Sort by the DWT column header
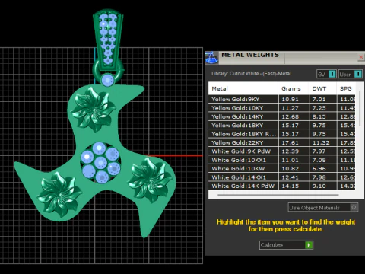365x274 pixels. tap(322, 88)
